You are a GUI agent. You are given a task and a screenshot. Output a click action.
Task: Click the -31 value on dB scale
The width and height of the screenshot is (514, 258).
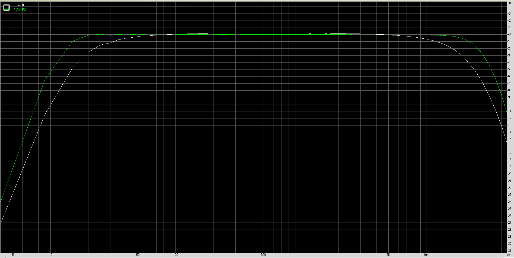point(509,251)
